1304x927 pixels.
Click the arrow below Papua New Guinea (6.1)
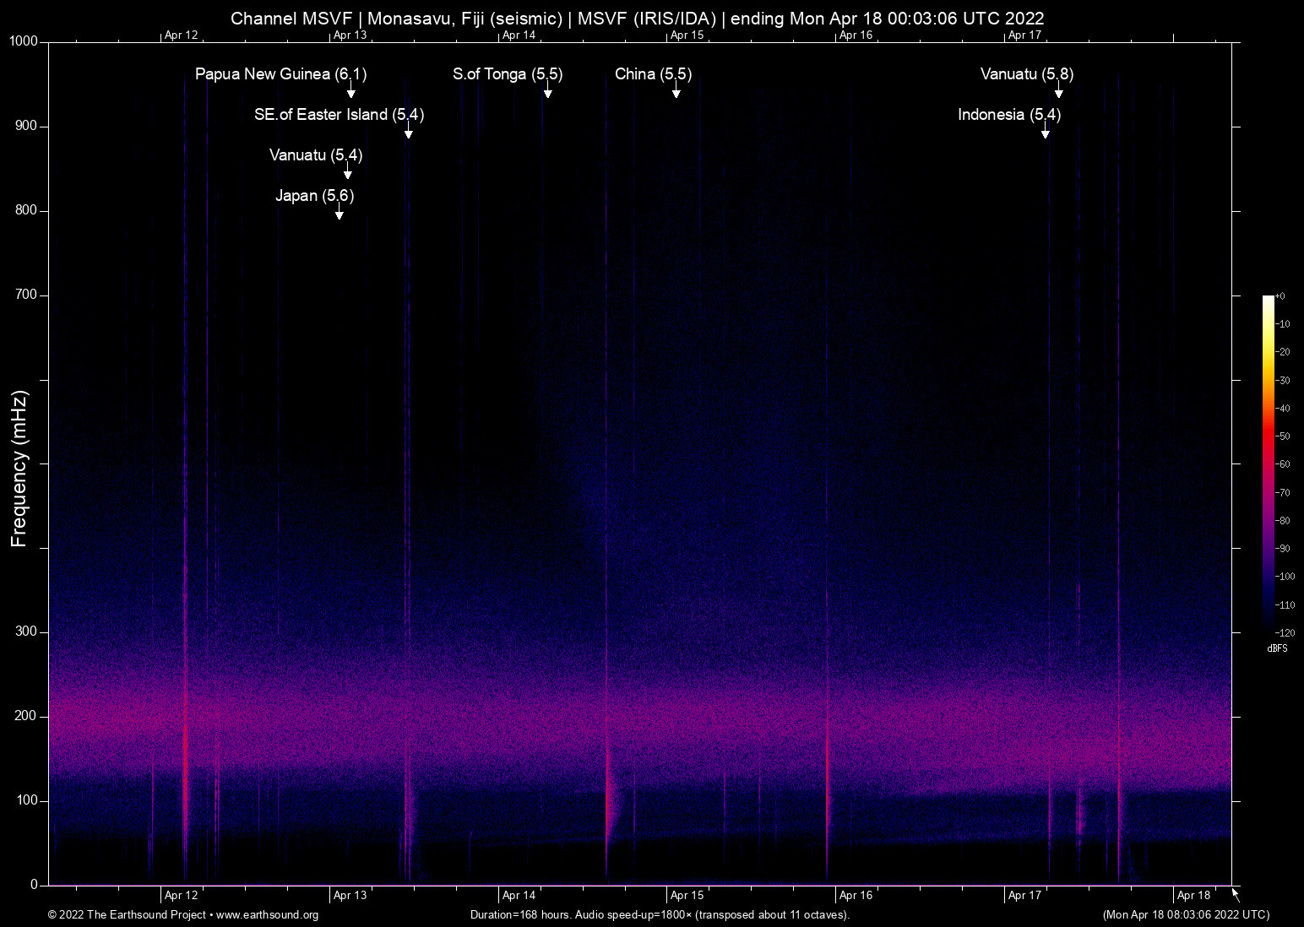(351, 92)
